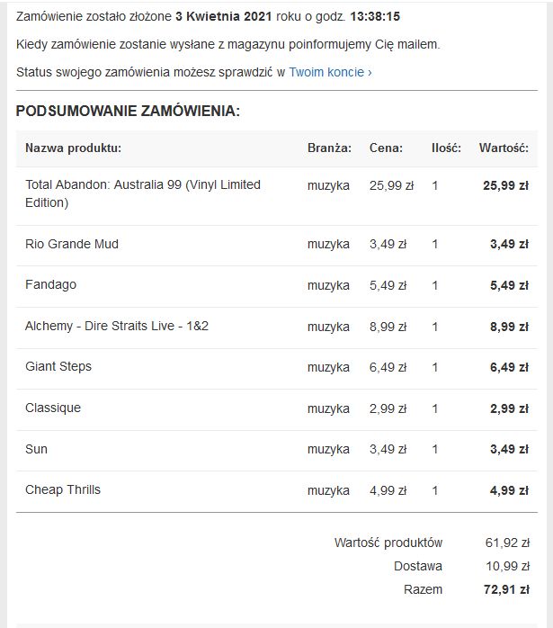The width and height of the screenshot is (553, 628).
Task: Click the "PODSUMOWANIE ZAMÓWIENIA:" heading
Action: click(x=128, y=112)
